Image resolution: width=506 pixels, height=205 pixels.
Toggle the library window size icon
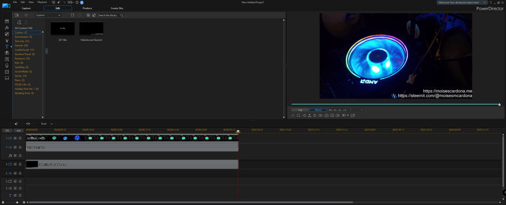coord(94,15)
